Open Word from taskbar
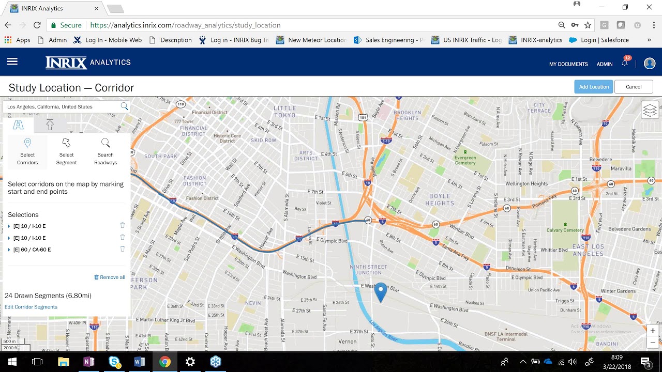Image resolution: width=662 pixels, height=372 pixels. click(139, 362)
